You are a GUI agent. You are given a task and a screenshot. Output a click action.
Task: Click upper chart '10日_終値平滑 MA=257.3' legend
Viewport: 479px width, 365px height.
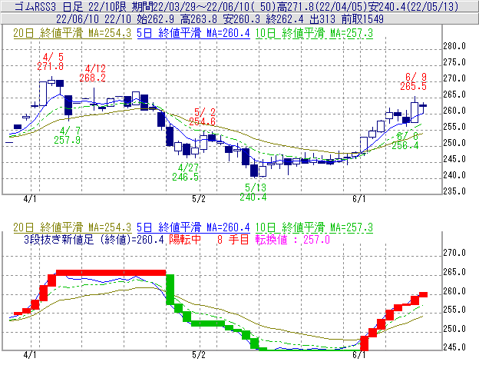[315, 33]
